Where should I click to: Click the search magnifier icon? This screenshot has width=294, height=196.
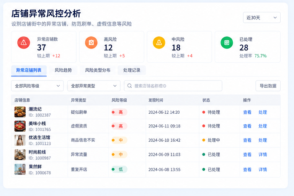click(129, 86)
